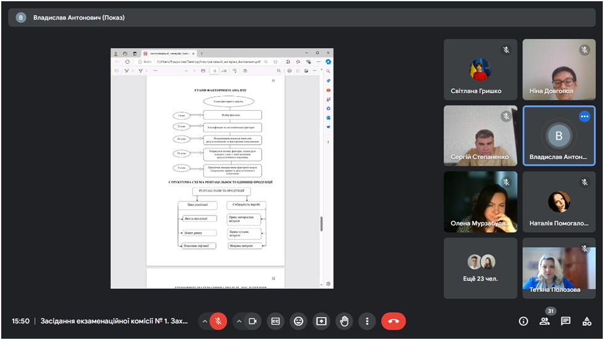Select the PDF tab in the shared browser
604x340 pixels.
(x=168, y=54)
